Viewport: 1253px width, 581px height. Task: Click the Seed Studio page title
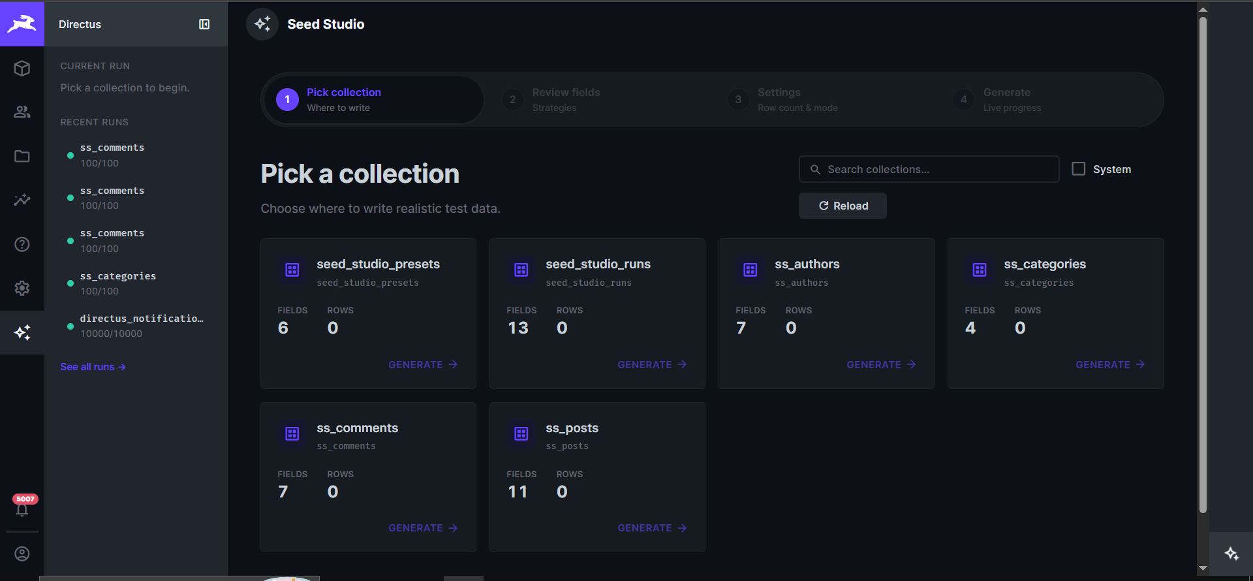[x=326, y=24]
